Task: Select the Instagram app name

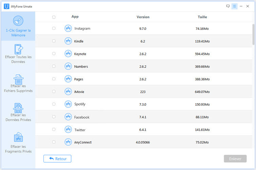Action: tap(82, 29)
